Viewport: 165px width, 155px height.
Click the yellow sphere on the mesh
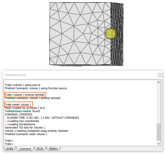(x=110, y=33)
